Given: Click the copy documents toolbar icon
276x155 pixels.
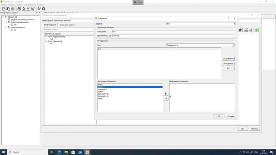Looking at the screenshot, I should coord(8,9).
